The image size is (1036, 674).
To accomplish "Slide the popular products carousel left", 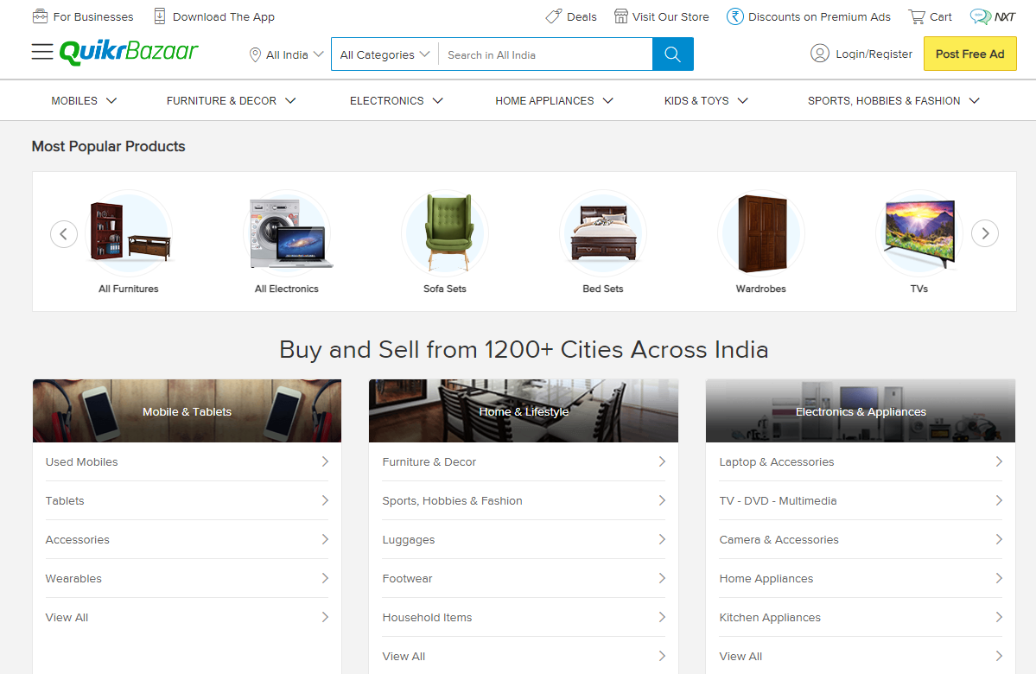I will (x=64, y=234).
